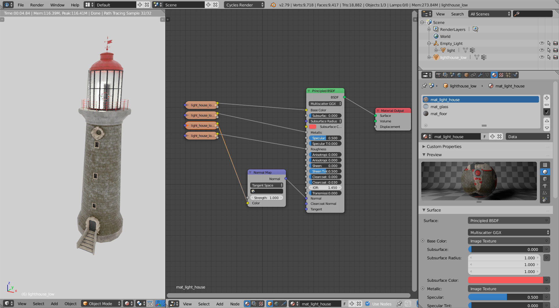Open the mesh Data properties tab
Viewport: 559px width, 308px height.
point(487,75)
